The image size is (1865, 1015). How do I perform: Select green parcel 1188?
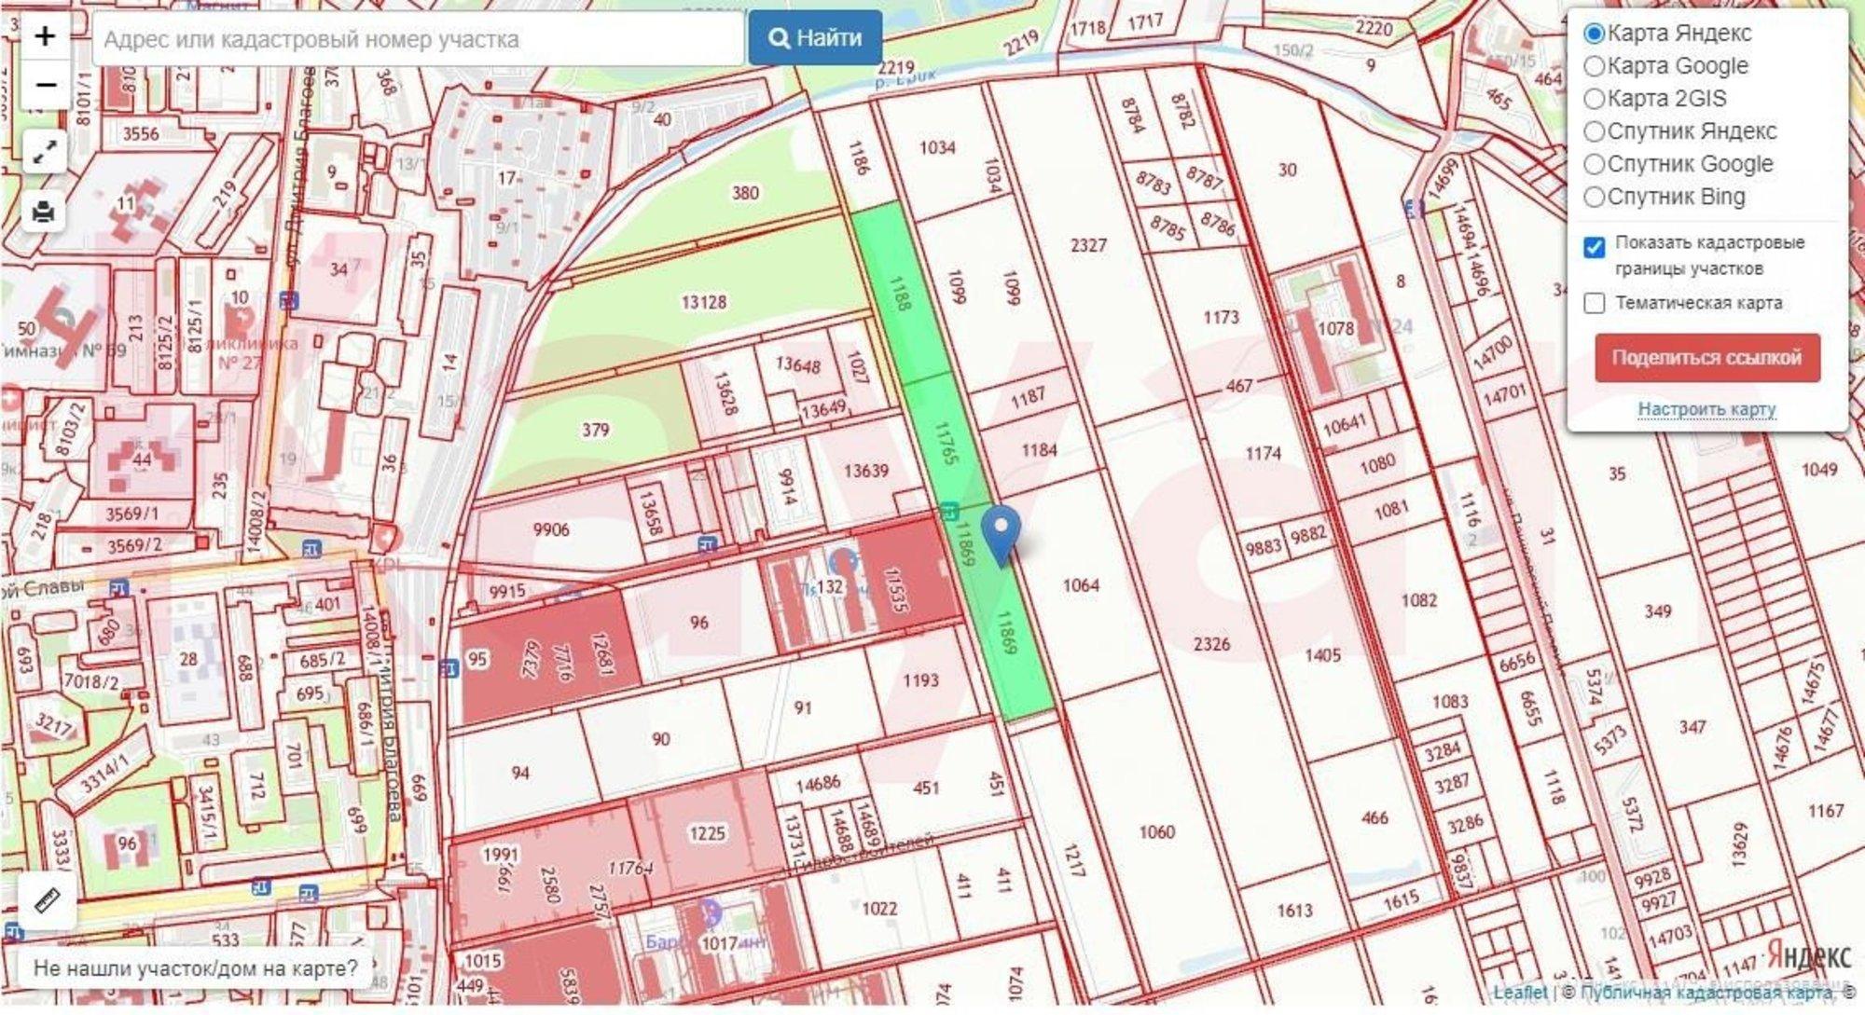point(899,293)
